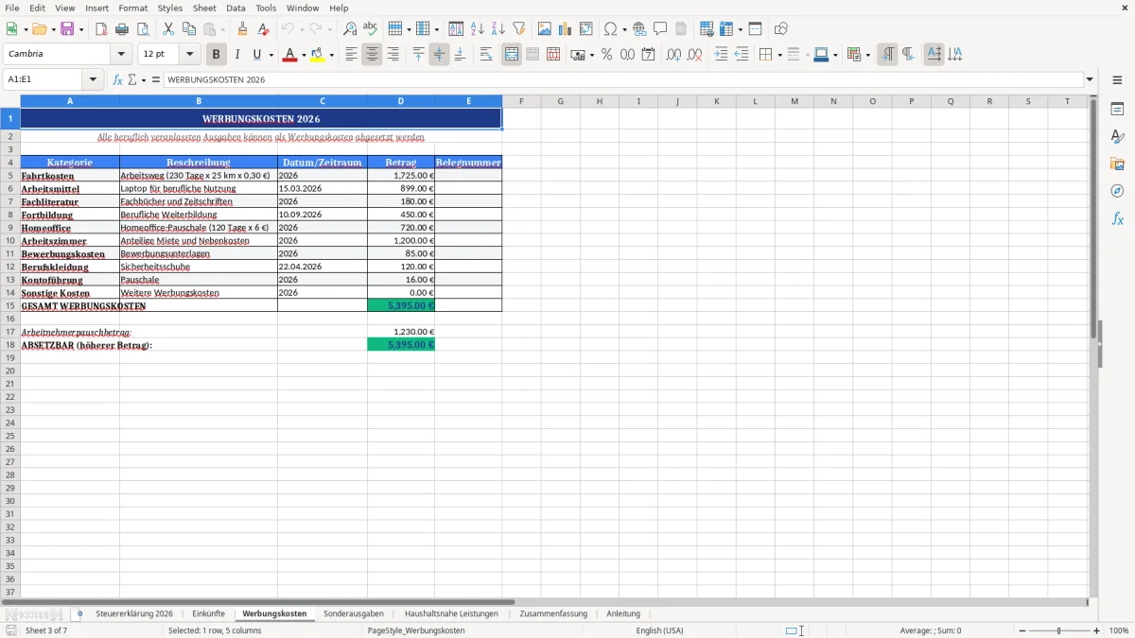The image size is (1135, 638).
Task: Apply currency format from the toolbar
Action: pyautogui.click(x=577, y=54)
